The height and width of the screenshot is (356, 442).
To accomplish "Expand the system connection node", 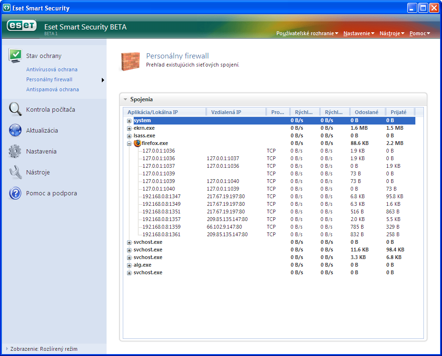I will (129, 121).
